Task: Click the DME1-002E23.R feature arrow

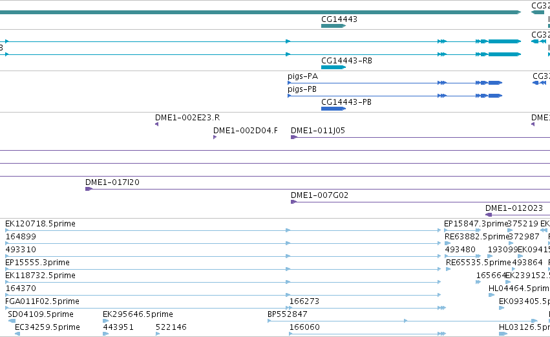Action: point(157,124)
